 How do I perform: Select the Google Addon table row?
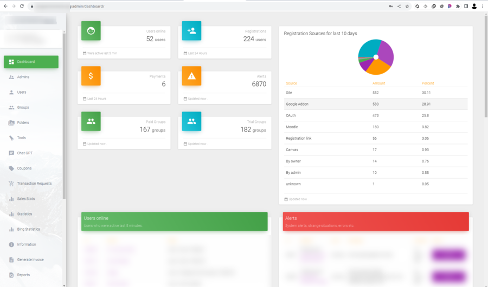point(376,104)
